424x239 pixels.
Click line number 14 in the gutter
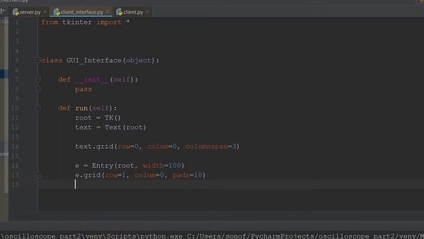pyautogui.click(x=15, y=147)
